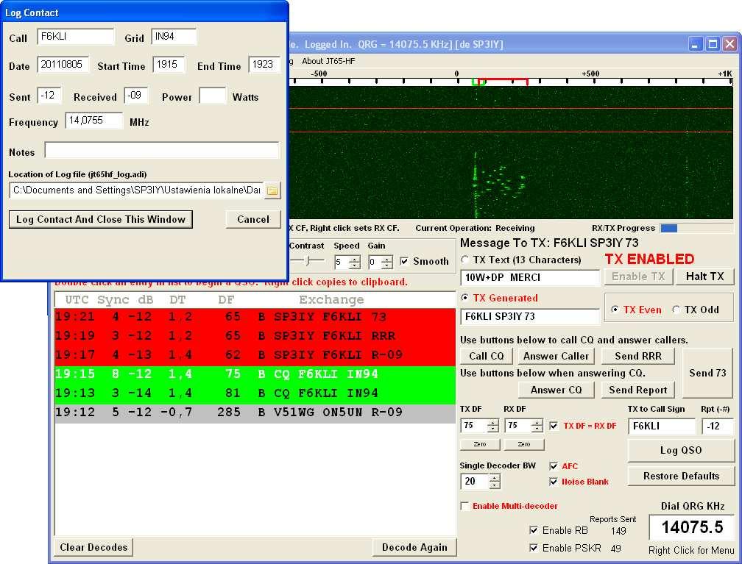Select TX Text (13 Characters) radio option
Image resolution: width=742 pixels, height=564 pixels.
click(464, 260)
